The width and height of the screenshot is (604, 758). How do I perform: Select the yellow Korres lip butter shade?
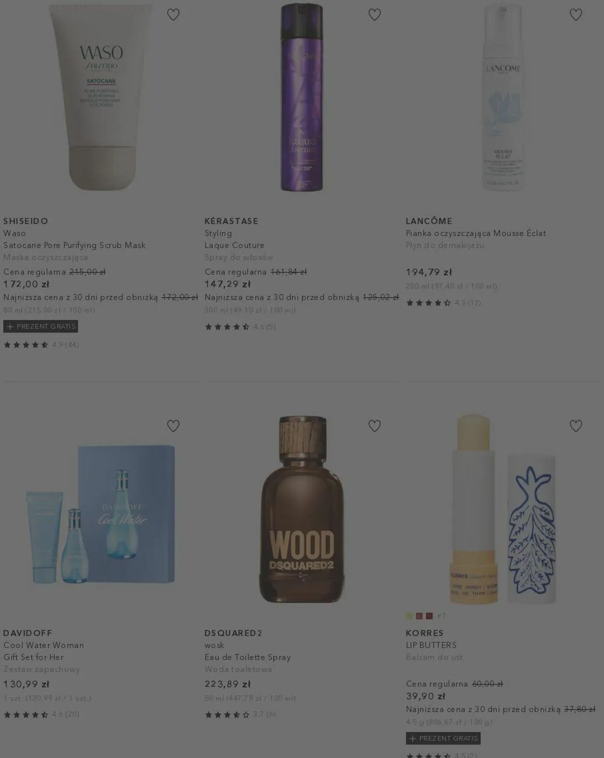[409, 616]
